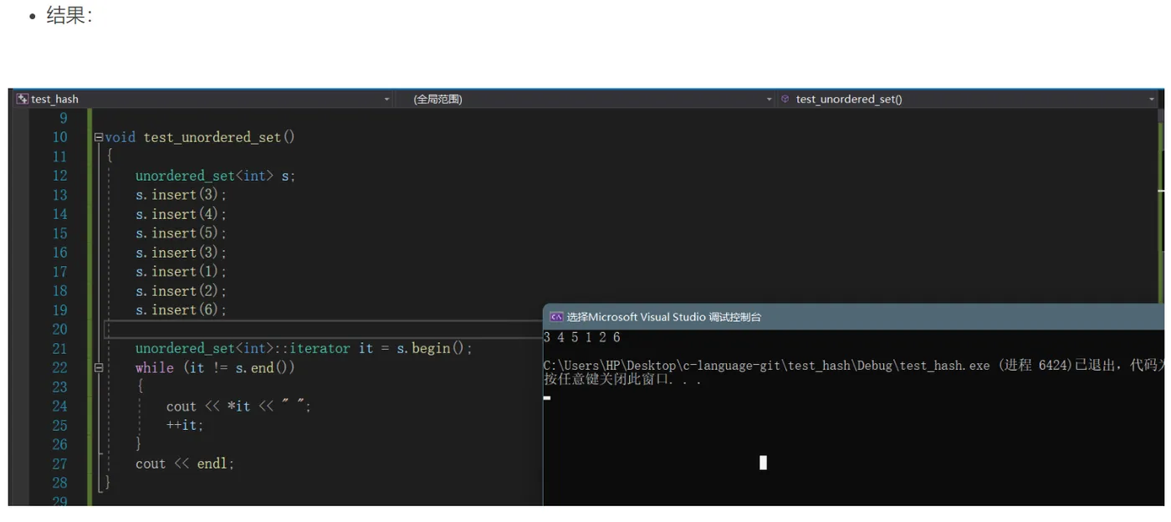Click line number 10 in the gutter
Image resolution: width=1171 pixels, height=522 pixels.
tap(59, 137)
